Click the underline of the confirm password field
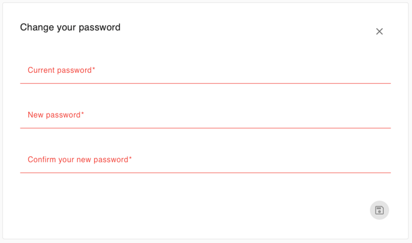 tap(205, 173)
